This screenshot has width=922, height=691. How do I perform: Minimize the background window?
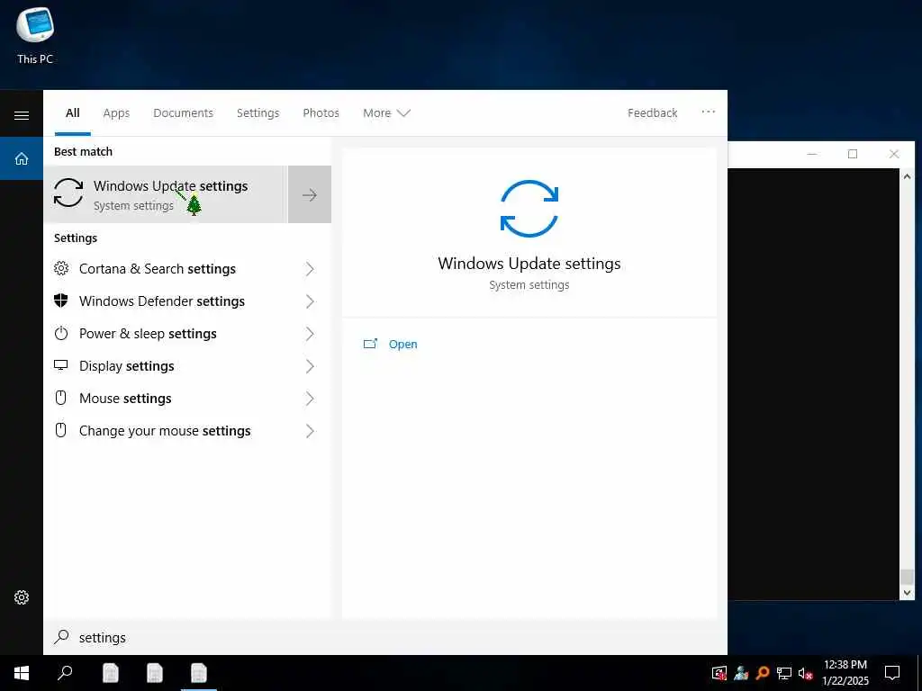point(812,154)
